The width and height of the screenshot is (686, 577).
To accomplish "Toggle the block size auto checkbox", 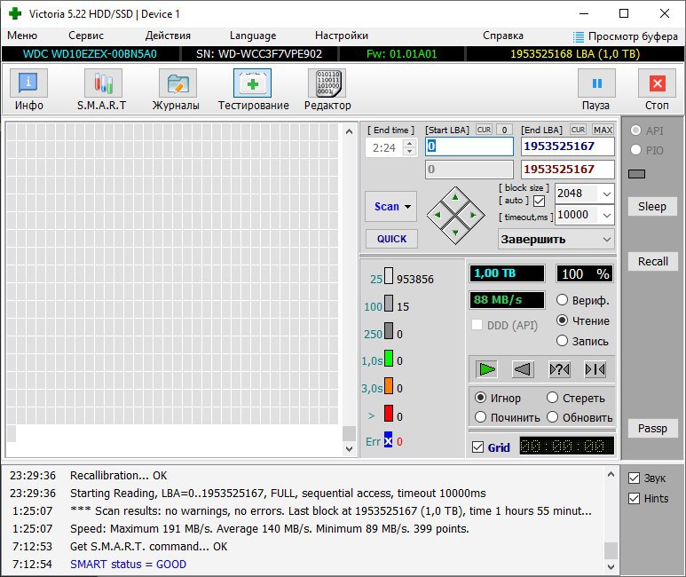I will tap(540, 201).
